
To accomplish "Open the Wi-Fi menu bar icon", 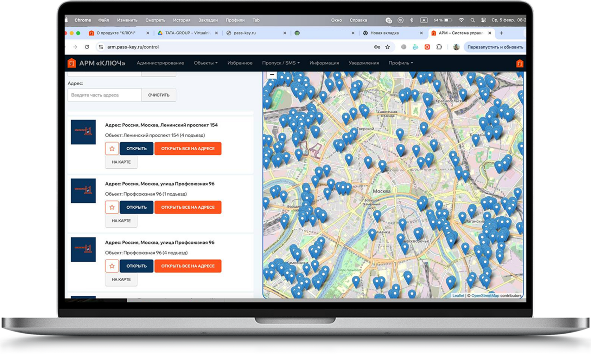I will click(461, 20).
